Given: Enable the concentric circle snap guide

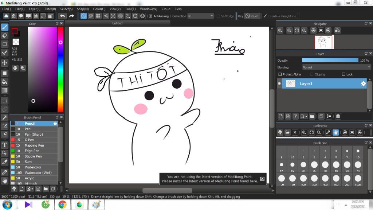Looking at the screenshot, I should (120, 16).
